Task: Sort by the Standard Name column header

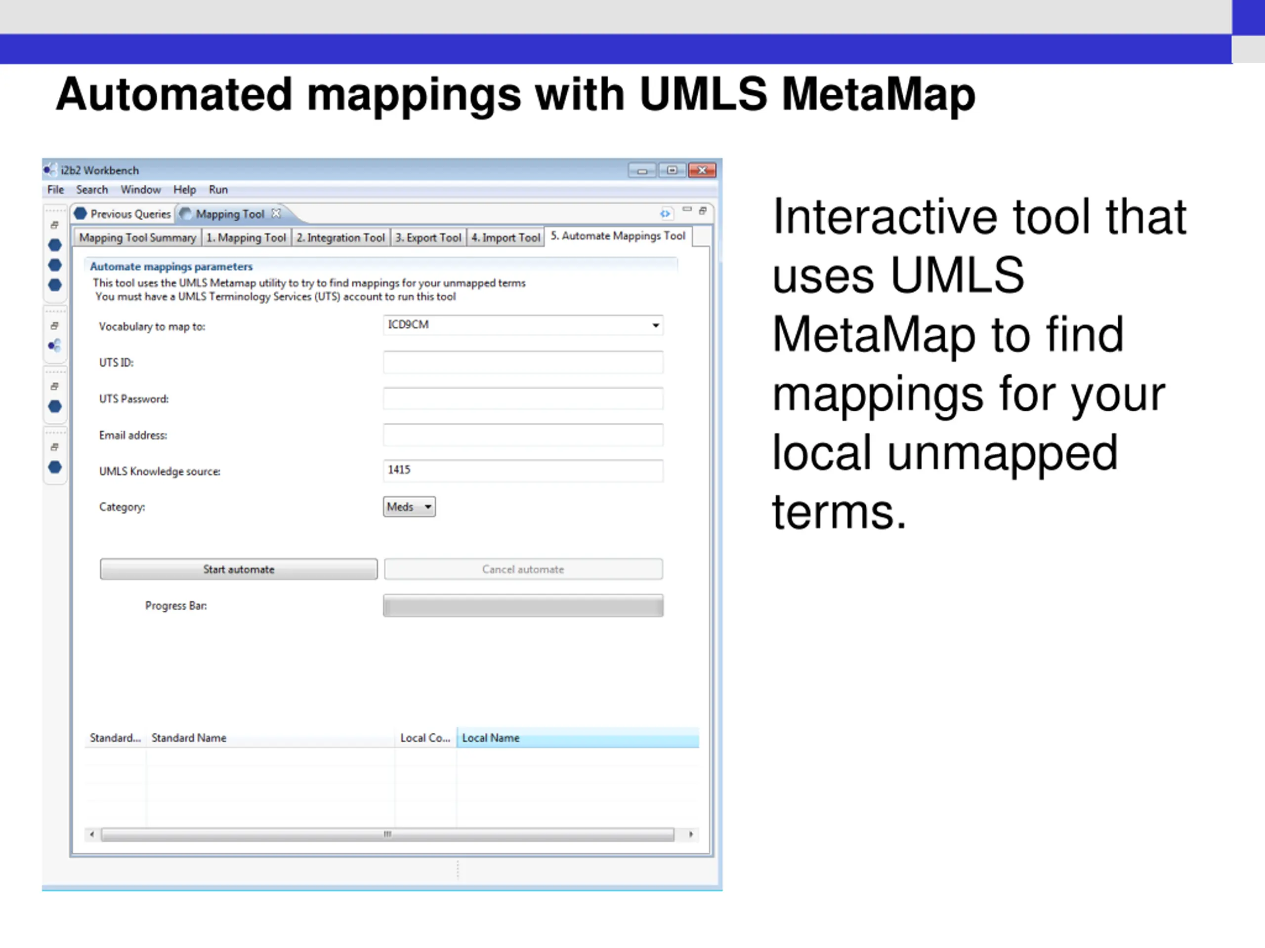Action: [x=270, y=738]
